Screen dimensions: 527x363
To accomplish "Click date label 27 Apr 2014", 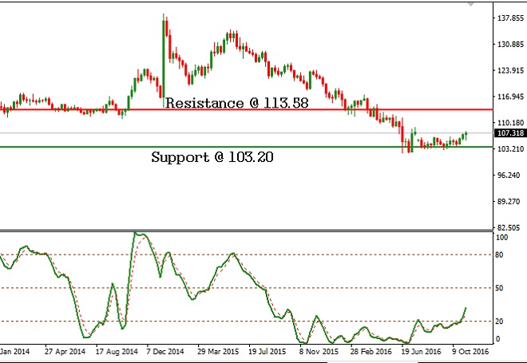I will point(65,352).
